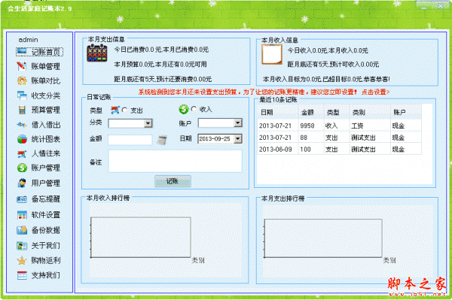Image resolution: width=452 pixels, height=300 pixels.
Task: Click the 借入借出 arrows icon
Action: click(22, 125)
